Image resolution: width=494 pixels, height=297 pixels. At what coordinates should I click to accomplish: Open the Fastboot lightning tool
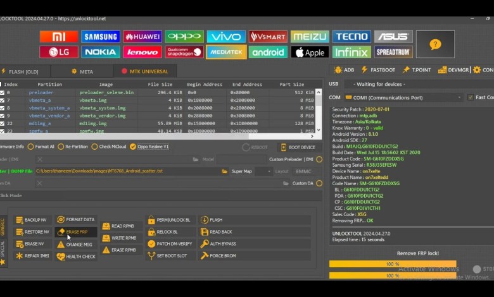(x=378, y=70)
